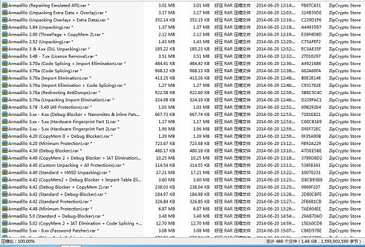Click the icon for Armadillo (Unpacking Overlays + Extra Data).rar
The width and height of the screenshot is (365, 247).
tap(5, 20)
